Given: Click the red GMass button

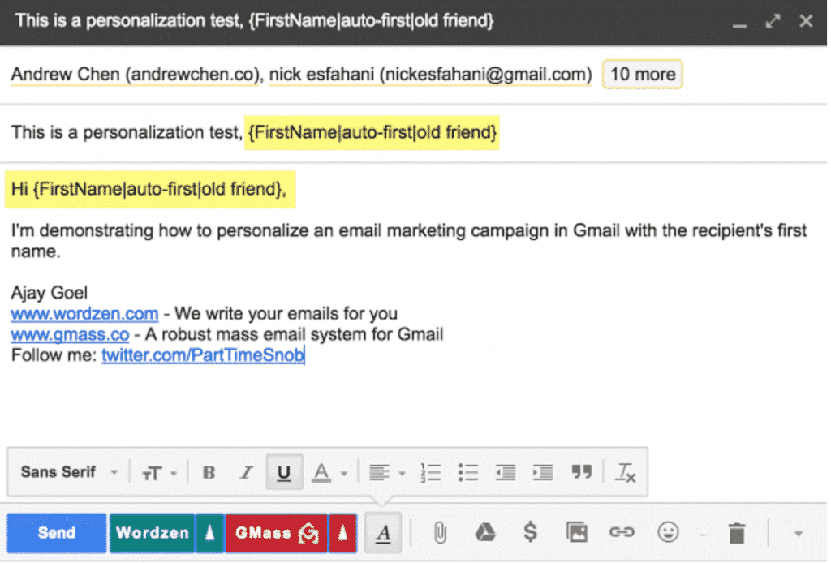Looking at the screenshot, I should [275, 533].
